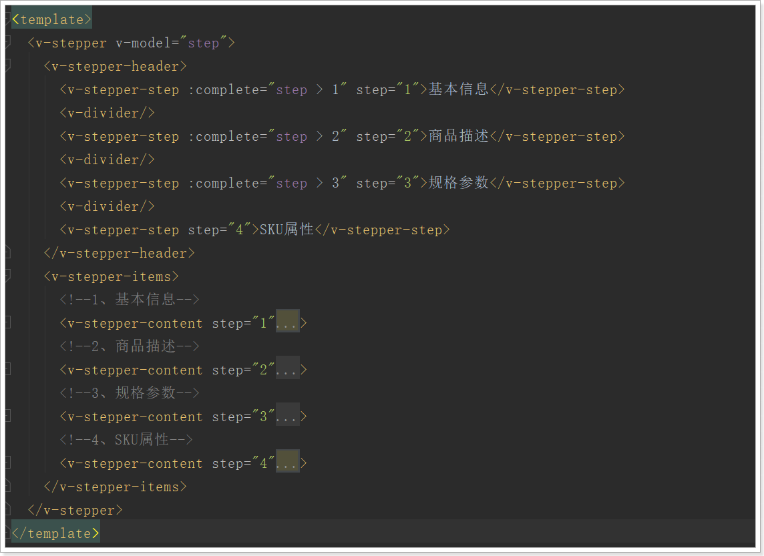Expand folded v-stepper-content step 2 gutter marker
Screen dimensions: 764x556
7,370
